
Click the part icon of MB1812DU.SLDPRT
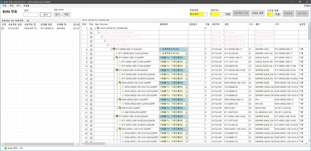click(120, 108)
